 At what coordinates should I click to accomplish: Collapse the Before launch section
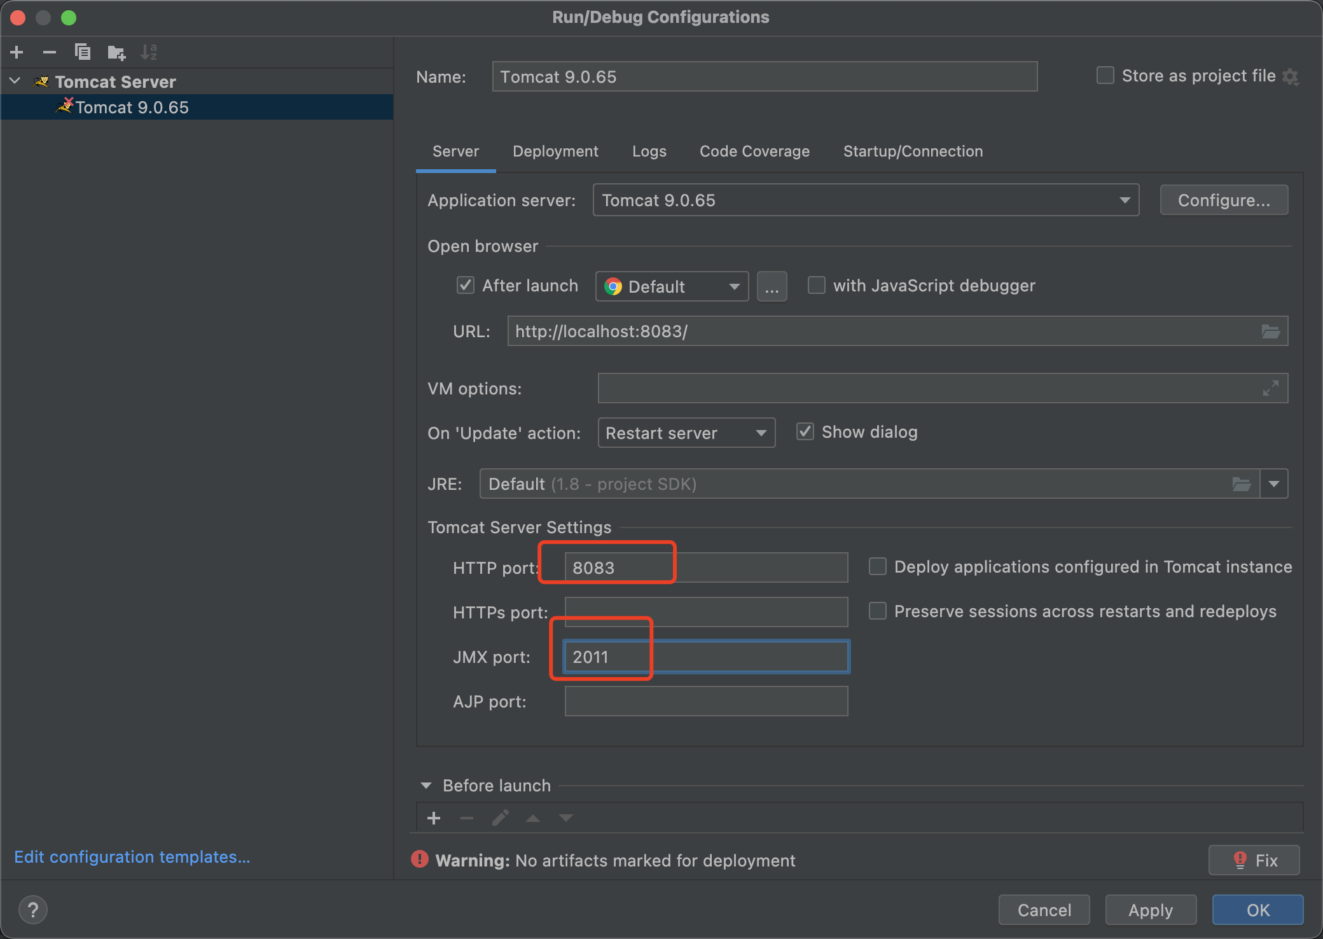(x=426, y=786)
